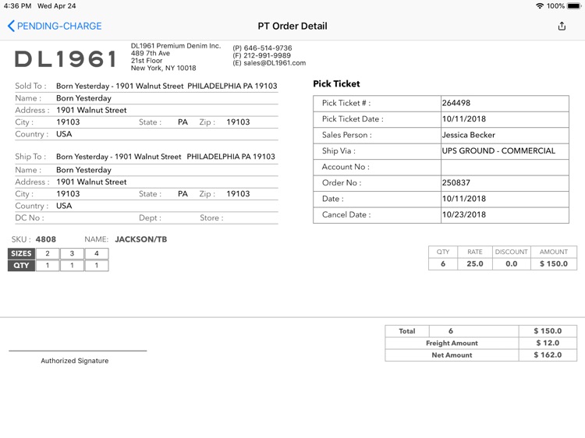Check the Wi-Fi status icon
Viewport: 585px width, 438px height.
(x=540, y=6)
